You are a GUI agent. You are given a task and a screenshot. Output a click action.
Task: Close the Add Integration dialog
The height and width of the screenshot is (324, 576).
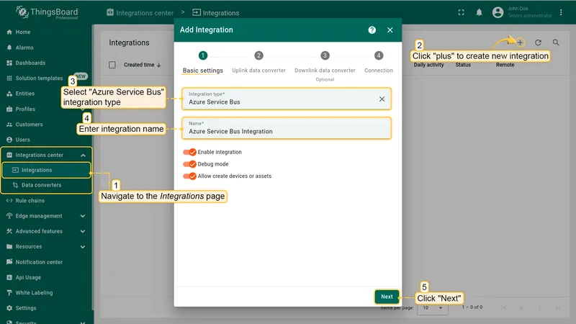(x=390, y=30)
